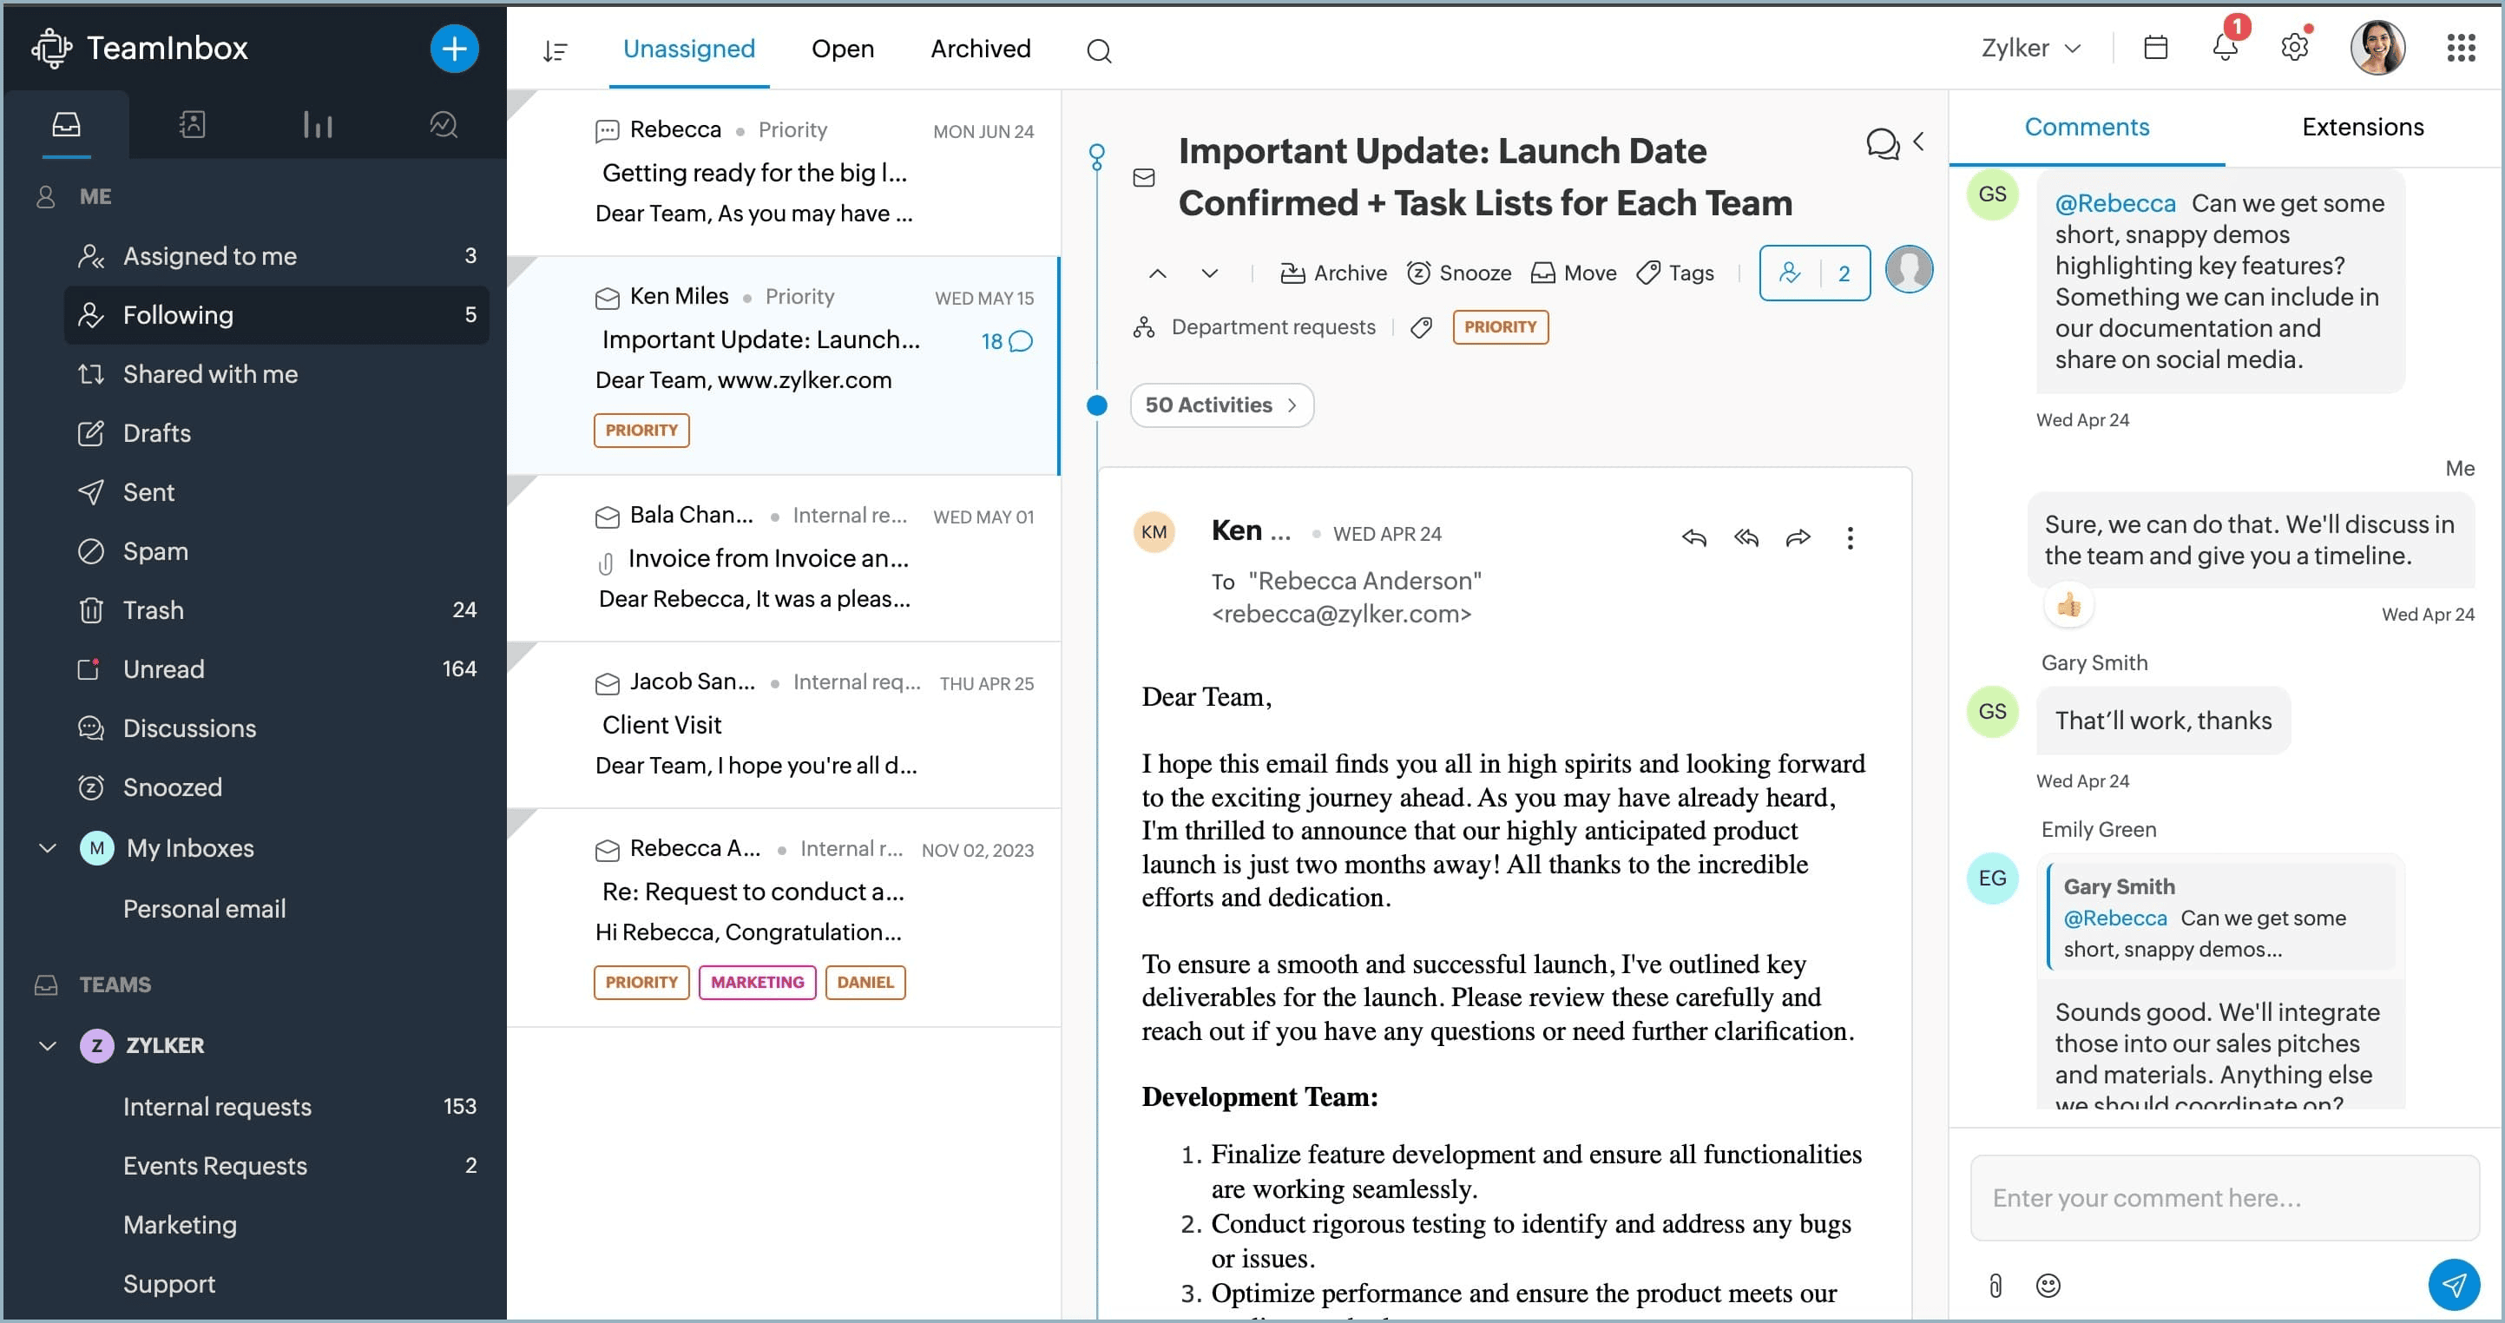The height and width of the screenshot is (1323, 2505).
Task: Open the contacts sidebar icon
Action: point(192,124)
